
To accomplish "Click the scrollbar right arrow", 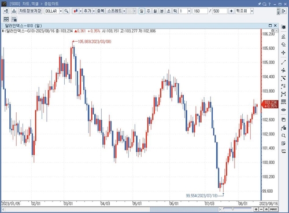I will point(220,210).
